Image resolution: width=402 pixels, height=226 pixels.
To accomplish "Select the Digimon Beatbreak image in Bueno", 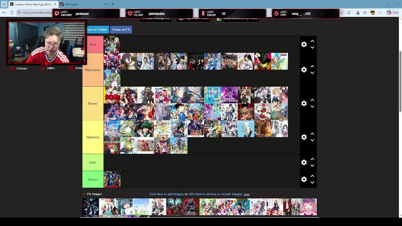I will pyautogui.click(x=229, y=95).
